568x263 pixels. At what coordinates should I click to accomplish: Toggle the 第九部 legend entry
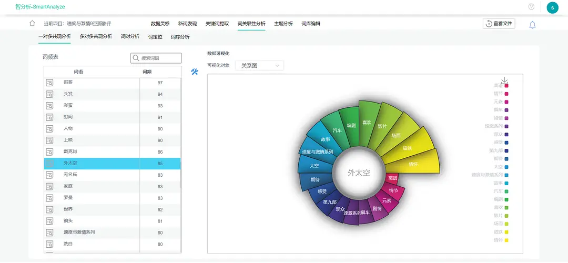[x=499, y=151]
